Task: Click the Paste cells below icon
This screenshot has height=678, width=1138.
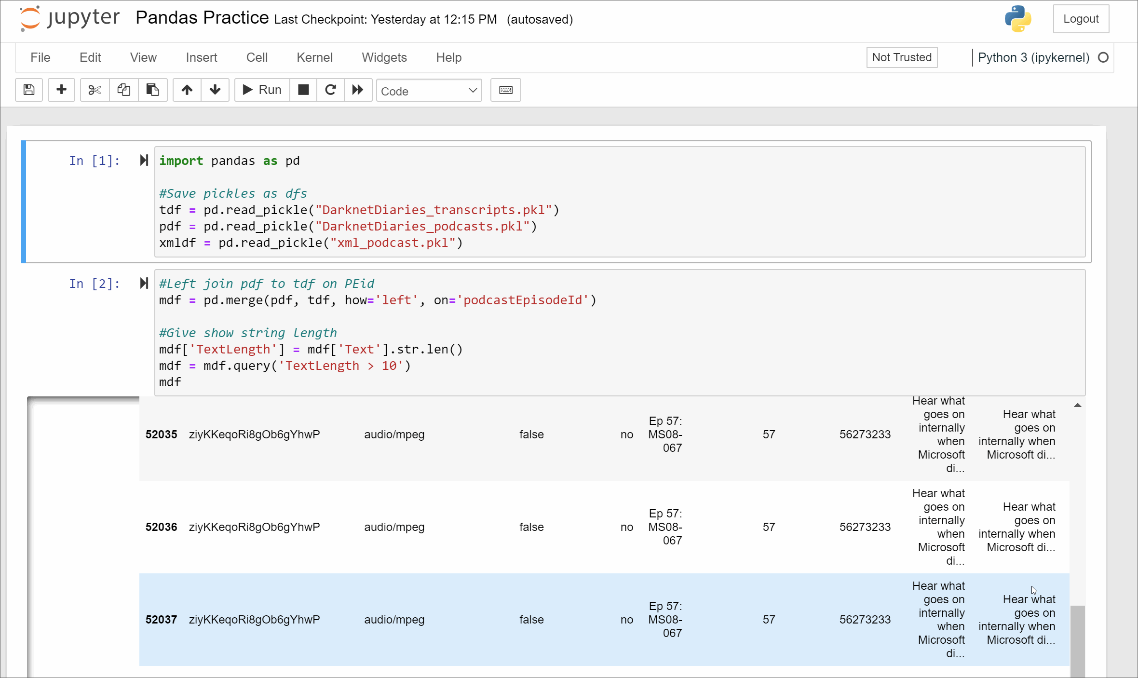Action: tap(152, 90)
